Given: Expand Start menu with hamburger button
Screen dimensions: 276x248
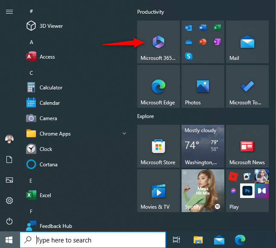Looking at the screenshot, I should (9, 12).
